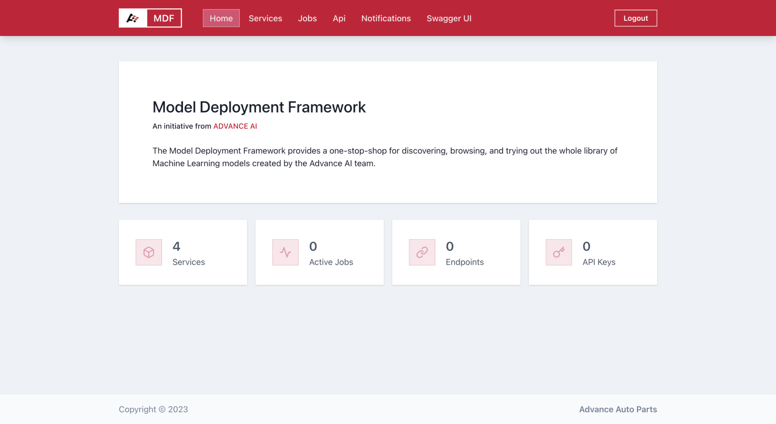
Task: Click the Endpoints chain-link icon
Action: tap(422, 252)
